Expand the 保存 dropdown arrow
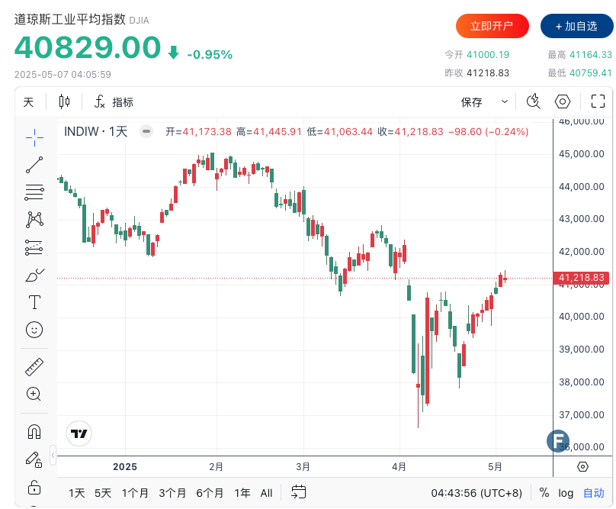The width and height of the screenshot is (616, 509). tap(505, 101)
